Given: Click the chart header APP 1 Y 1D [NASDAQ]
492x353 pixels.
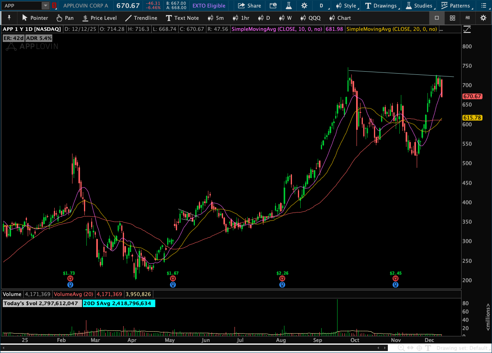Looking at the screenshot, I should coord(32,29).
